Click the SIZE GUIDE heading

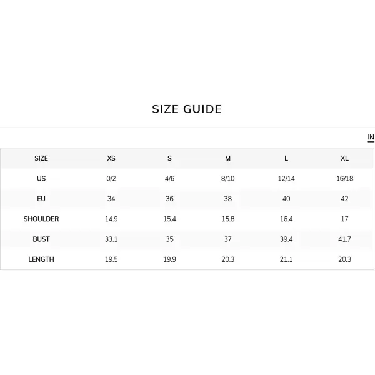click(x=187, y=109)
